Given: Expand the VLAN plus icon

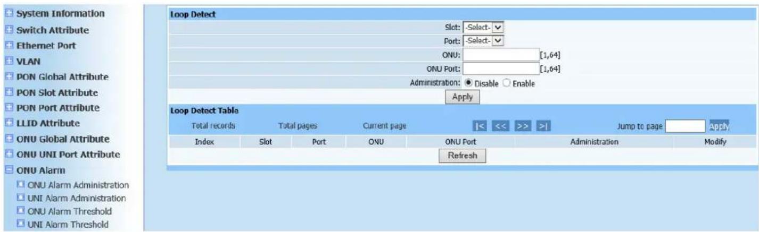Looking at the screenshot, I should pyautogui.click(x=7, y=61).
